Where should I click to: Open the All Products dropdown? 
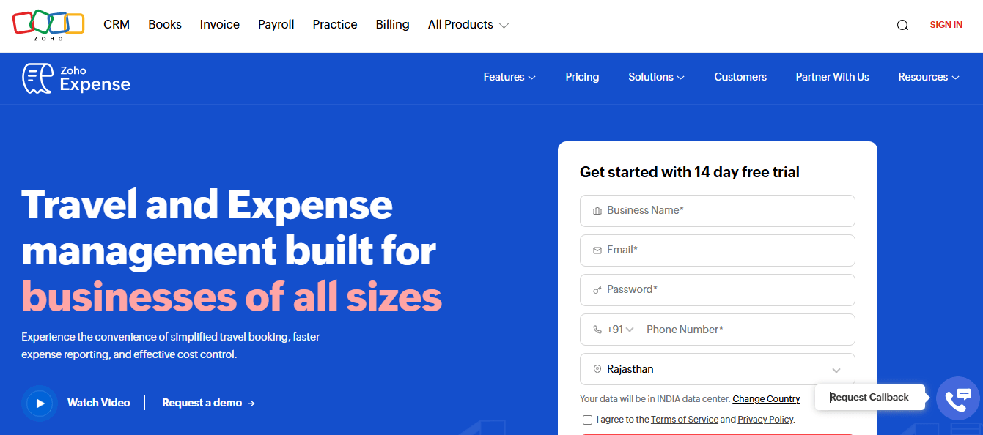tap(467, 24)
